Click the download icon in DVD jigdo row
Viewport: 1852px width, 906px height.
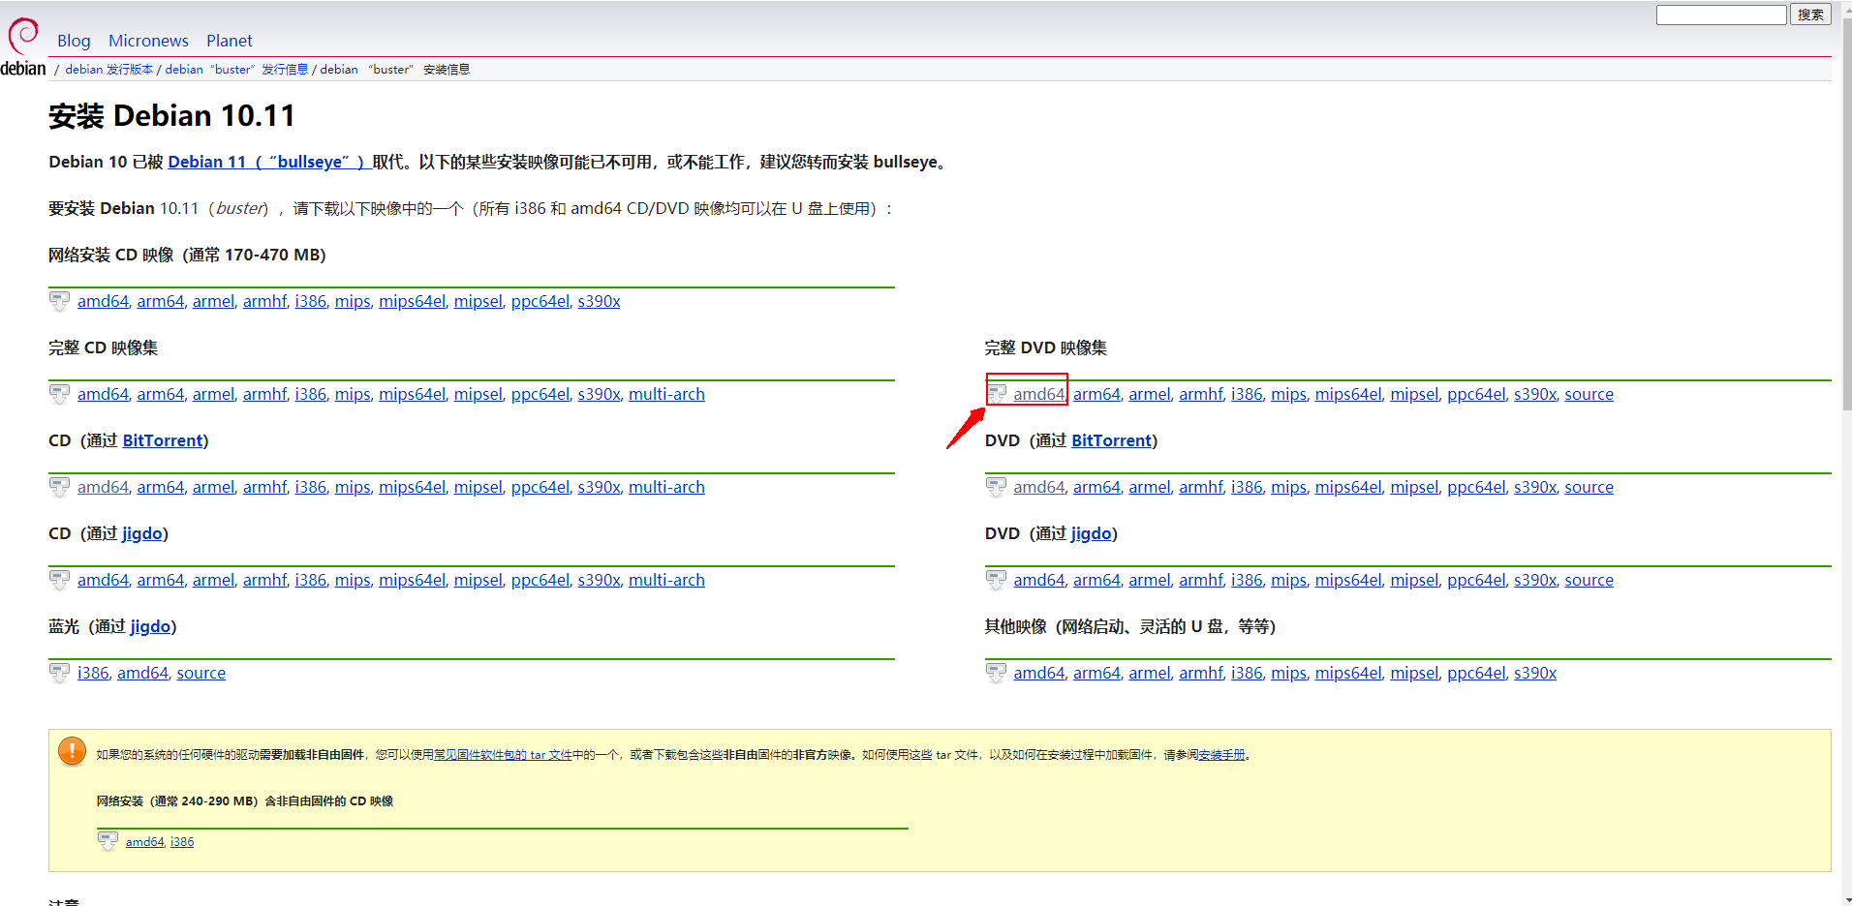(996, 580)
